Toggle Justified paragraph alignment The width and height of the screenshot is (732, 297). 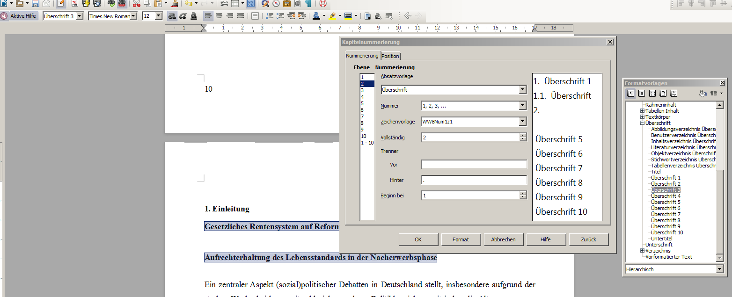(241, 16)
